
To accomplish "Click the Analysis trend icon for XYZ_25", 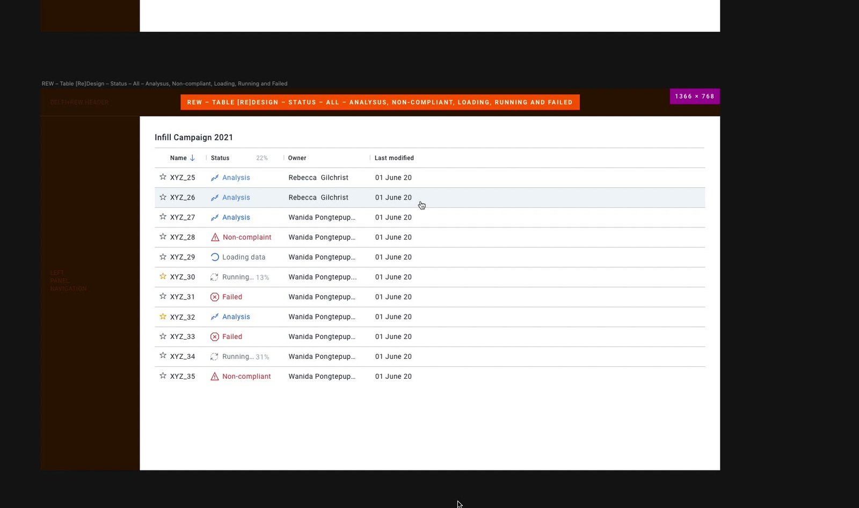I will click(215, 178).
